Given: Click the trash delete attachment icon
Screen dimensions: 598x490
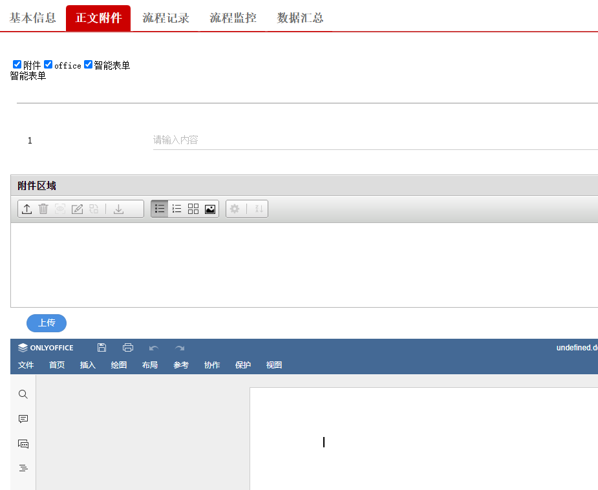Looking at the screenshot, I should pyautogui.click(x=43, y=209).
